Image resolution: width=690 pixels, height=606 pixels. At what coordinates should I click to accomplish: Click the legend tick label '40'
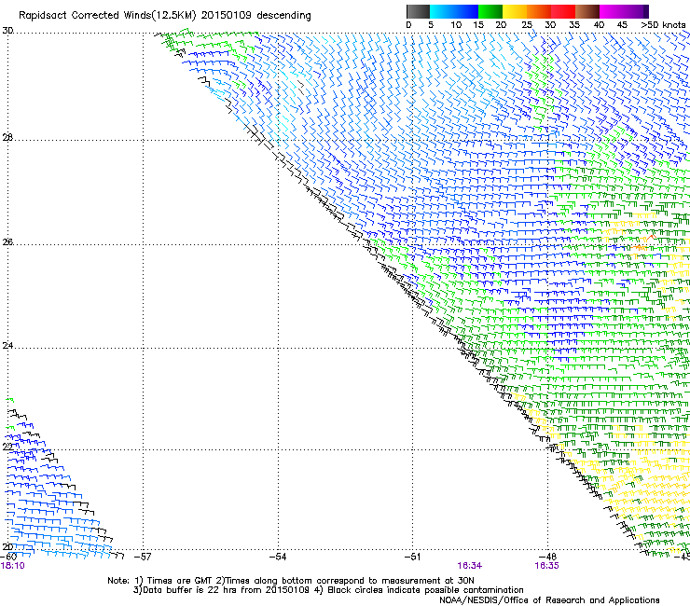coord(599,25)
